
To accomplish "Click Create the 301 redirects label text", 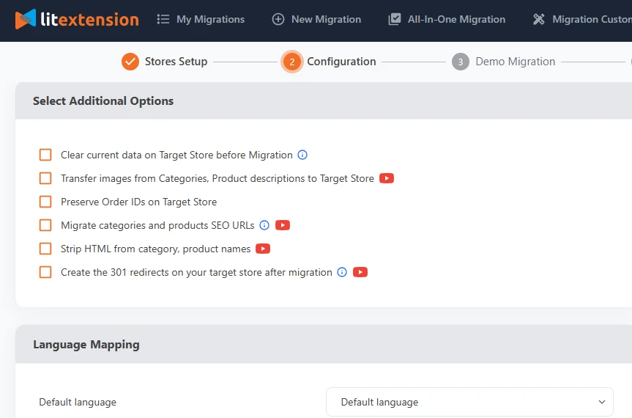I will click(196, 272).
